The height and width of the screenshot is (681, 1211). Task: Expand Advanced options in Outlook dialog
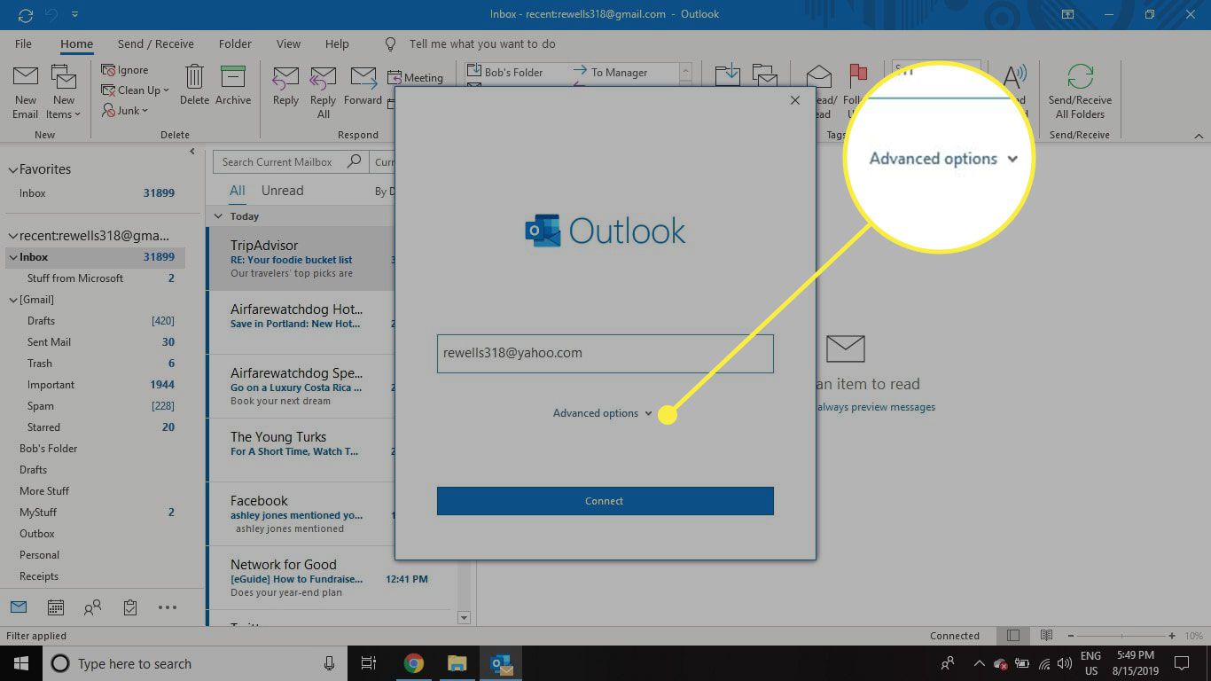click(602, 413)
